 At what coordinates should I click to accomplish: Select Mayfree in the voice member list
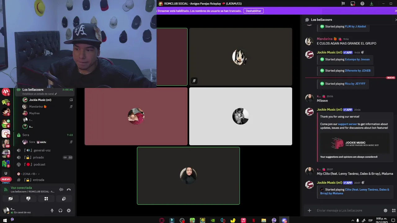48,113
